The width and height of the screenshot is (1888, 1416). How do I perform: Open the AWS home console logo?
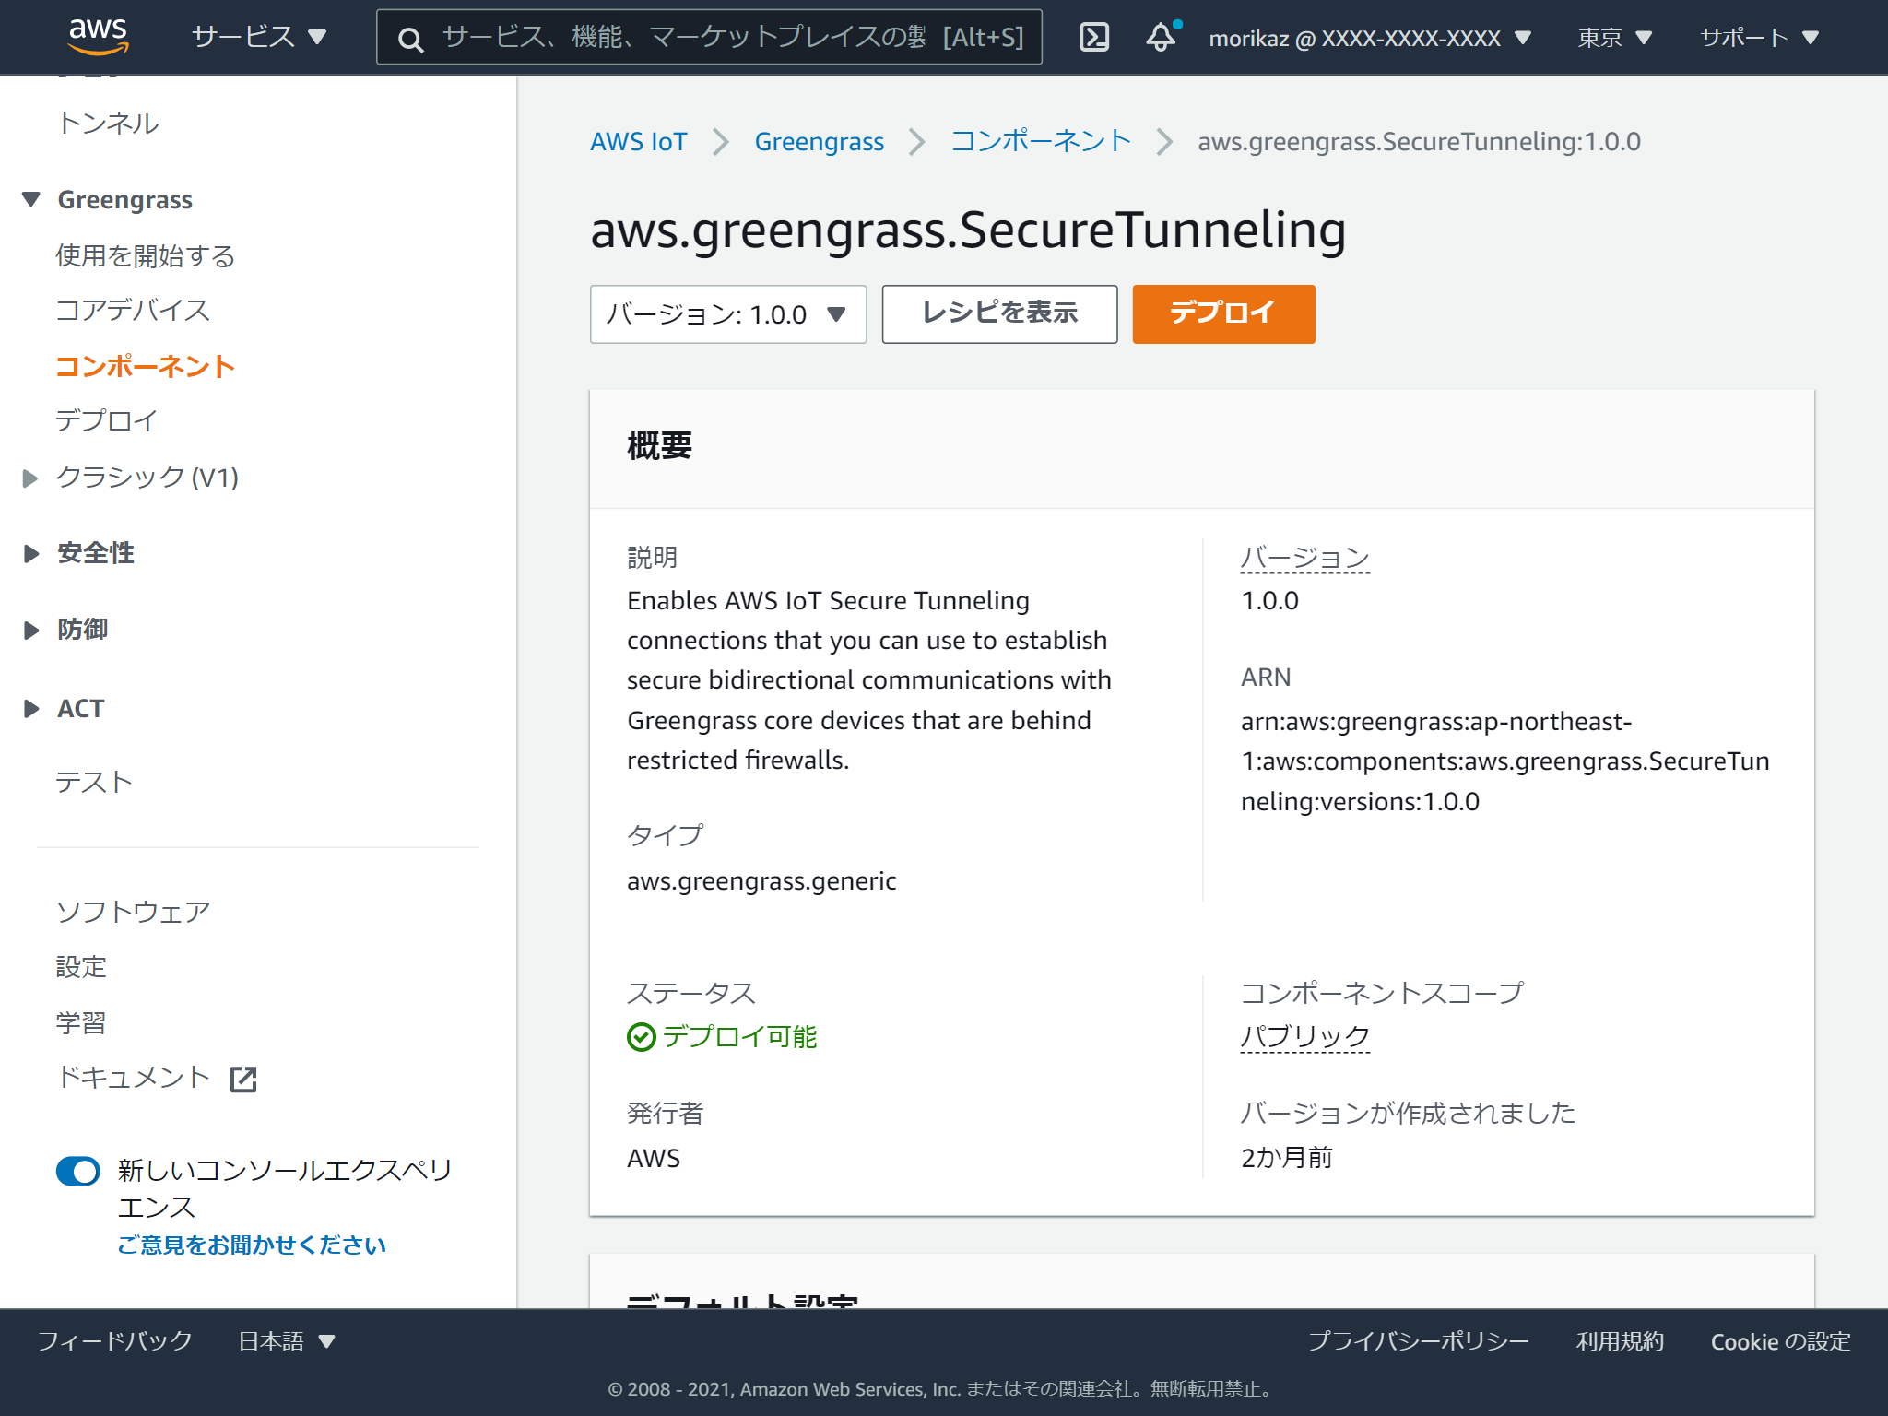pyautogui.click(x=96, y=37)
